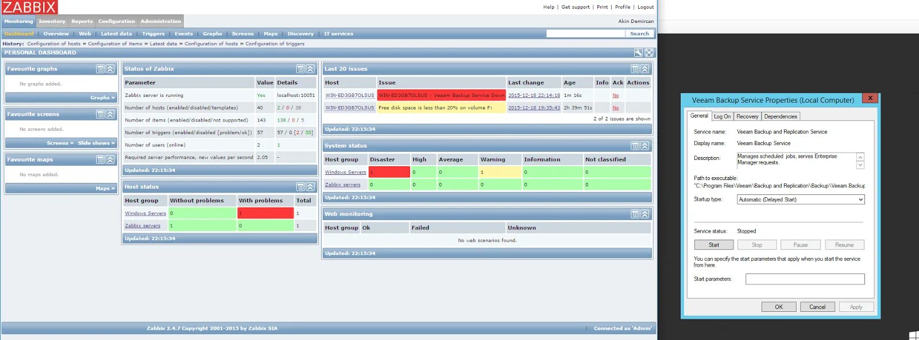Select the General tab in service properties
This screenshot has width=919, height=340.
click(699, 116)
